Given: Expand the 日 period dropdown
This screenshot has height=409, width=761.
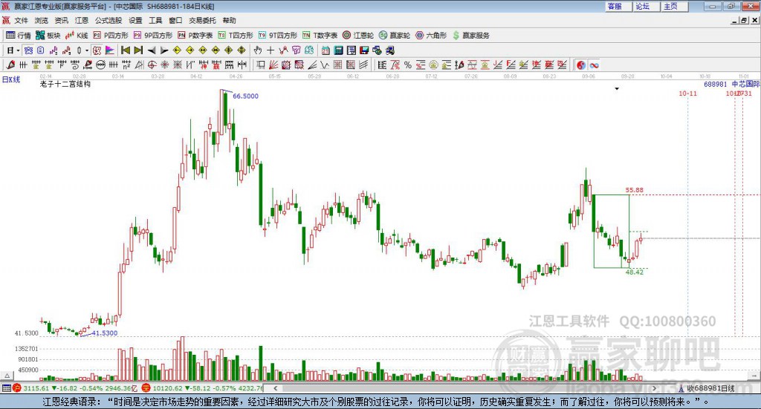Looking at the screenshot, I should click(18, 50).
